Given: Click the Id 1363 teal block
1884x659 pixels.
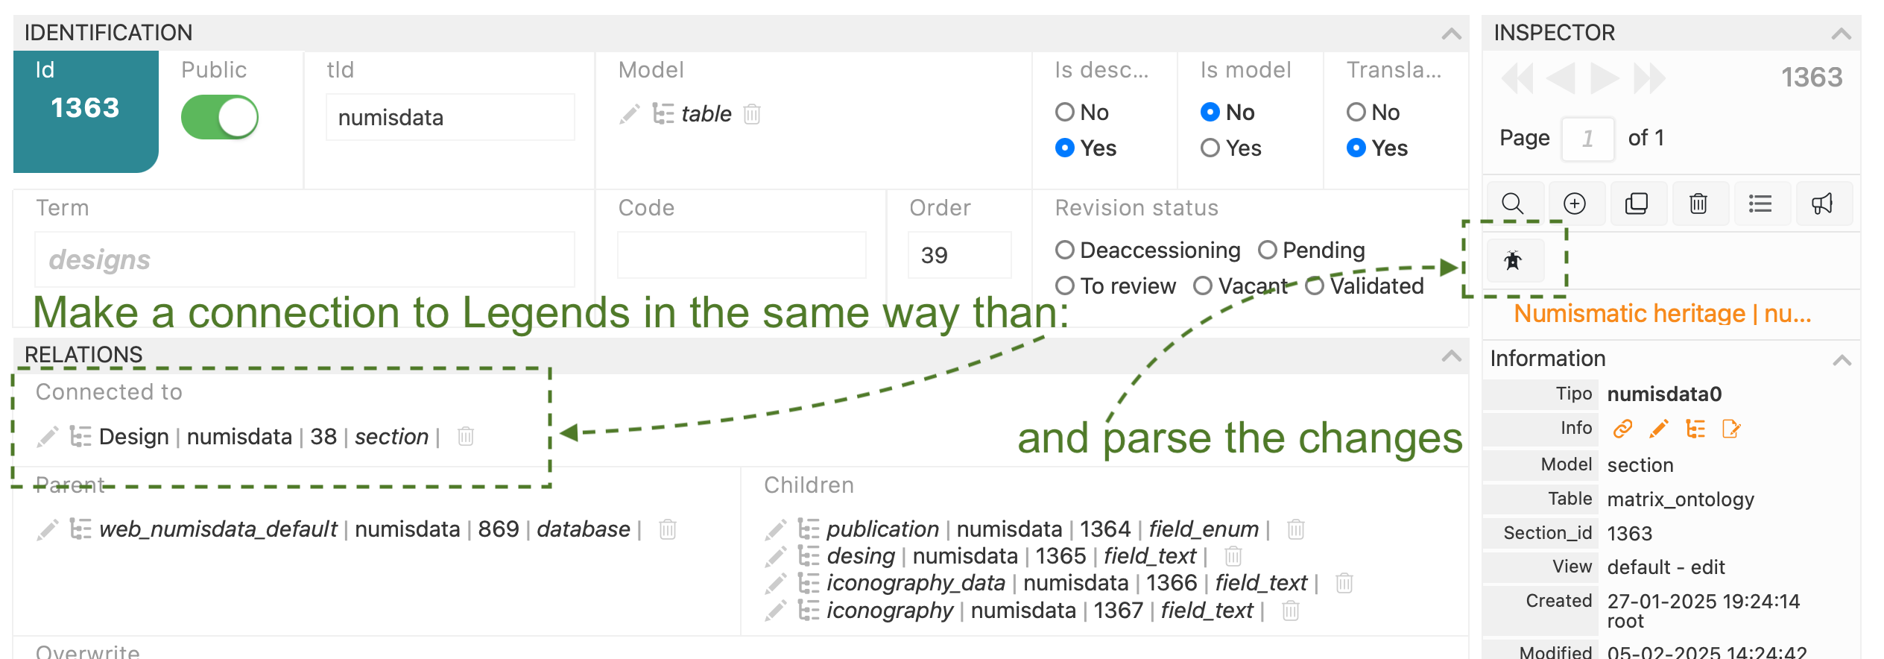Looking at the screenshot, I should 86,111.
